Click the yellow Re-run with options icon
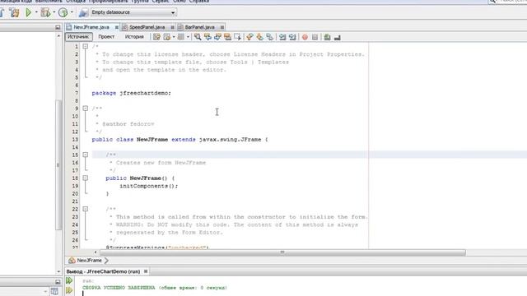 (x=69, y=290)
